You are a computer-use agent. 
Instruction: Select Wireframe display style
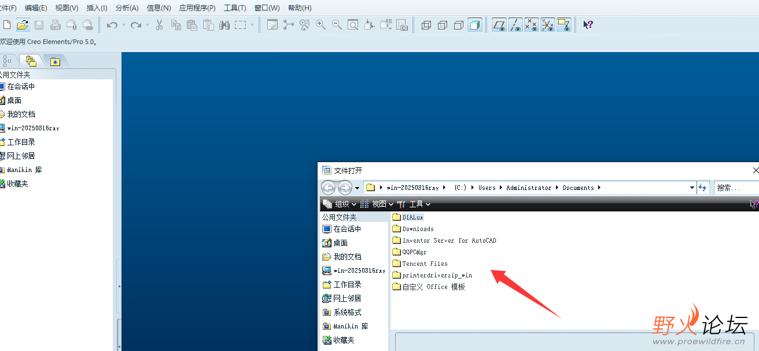tap(426, 25)
